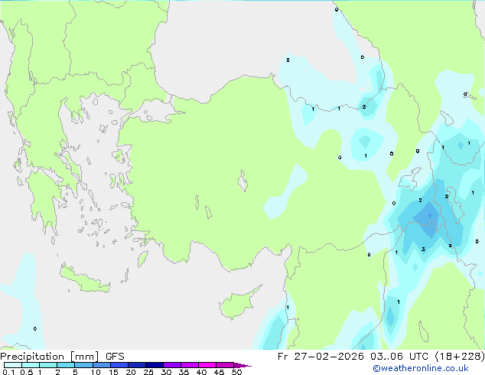Click the 'Precipitation [mm] GFS' title text

tap(62, 357)
